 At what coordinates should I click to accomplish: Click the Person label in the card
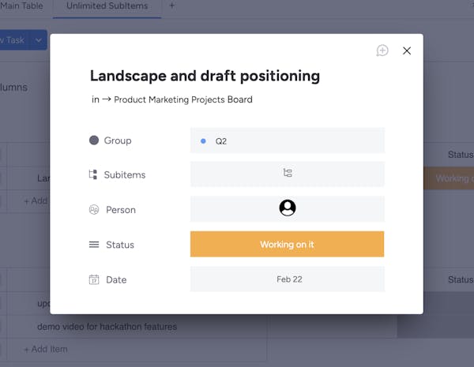click(x=121, y=210)
